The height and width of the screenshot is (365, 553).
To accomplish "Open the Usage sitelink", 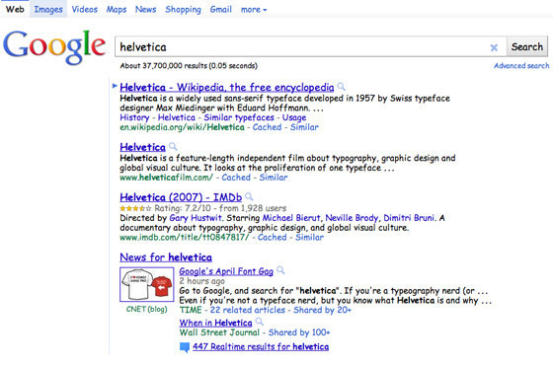I will point(294,117).
